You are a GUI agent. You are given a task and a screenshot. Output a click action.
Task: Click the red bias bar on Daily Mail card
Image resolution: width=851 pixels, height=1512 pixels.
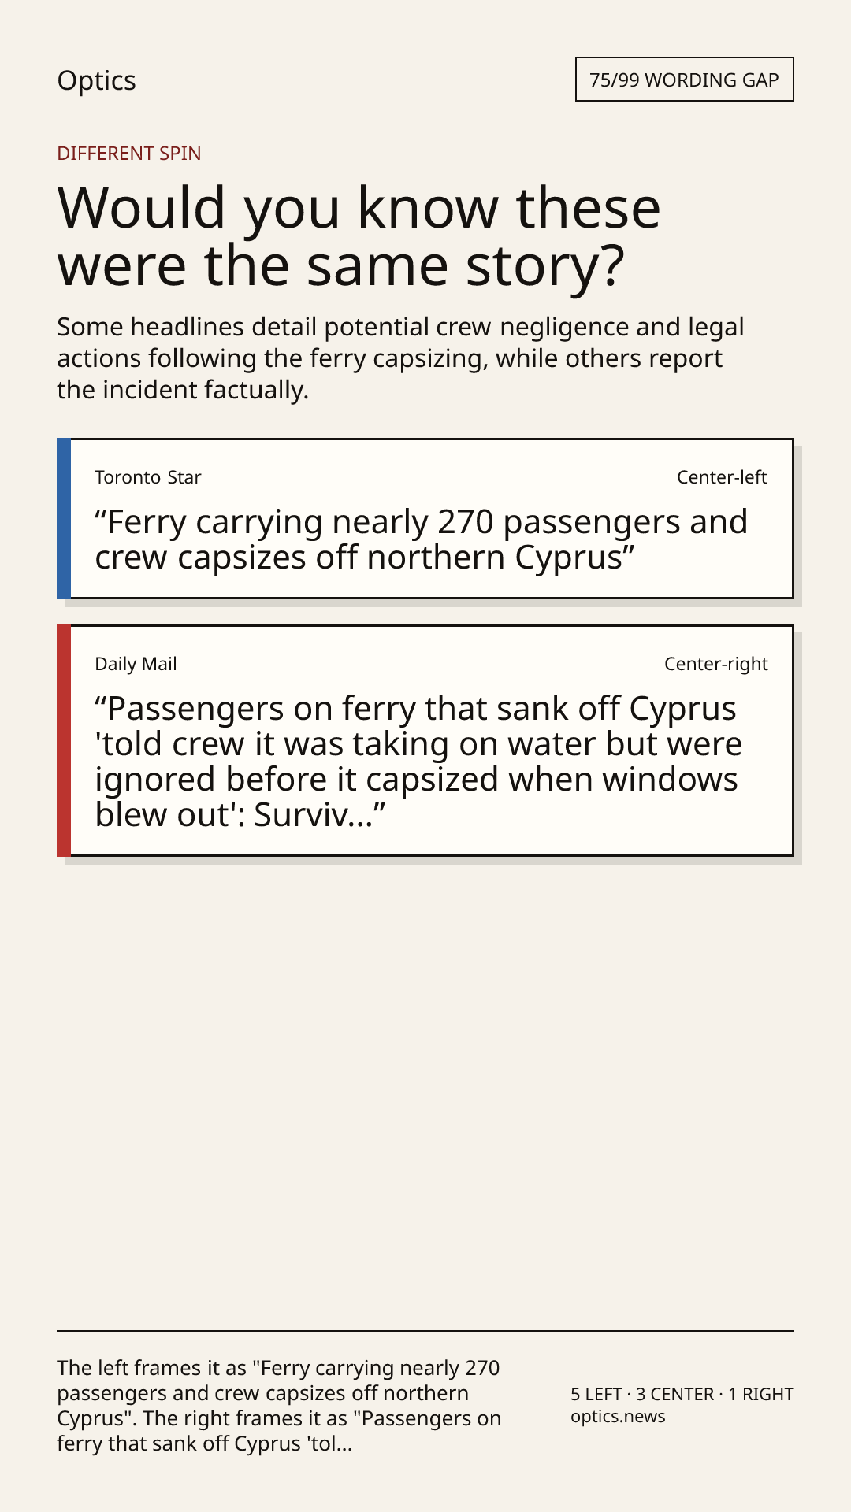coord(64,740)
